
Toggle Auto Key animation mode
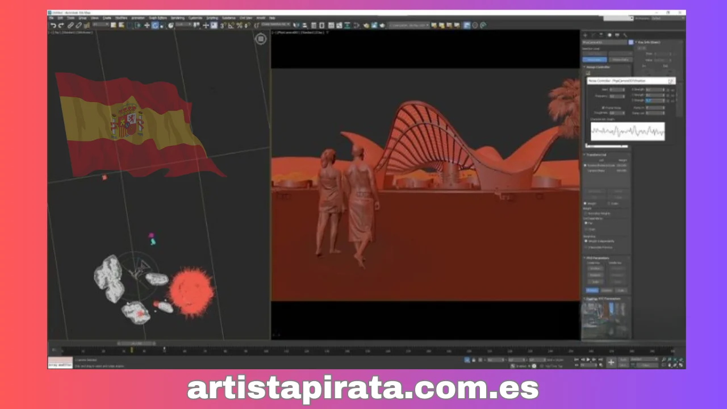pos(622,359)
